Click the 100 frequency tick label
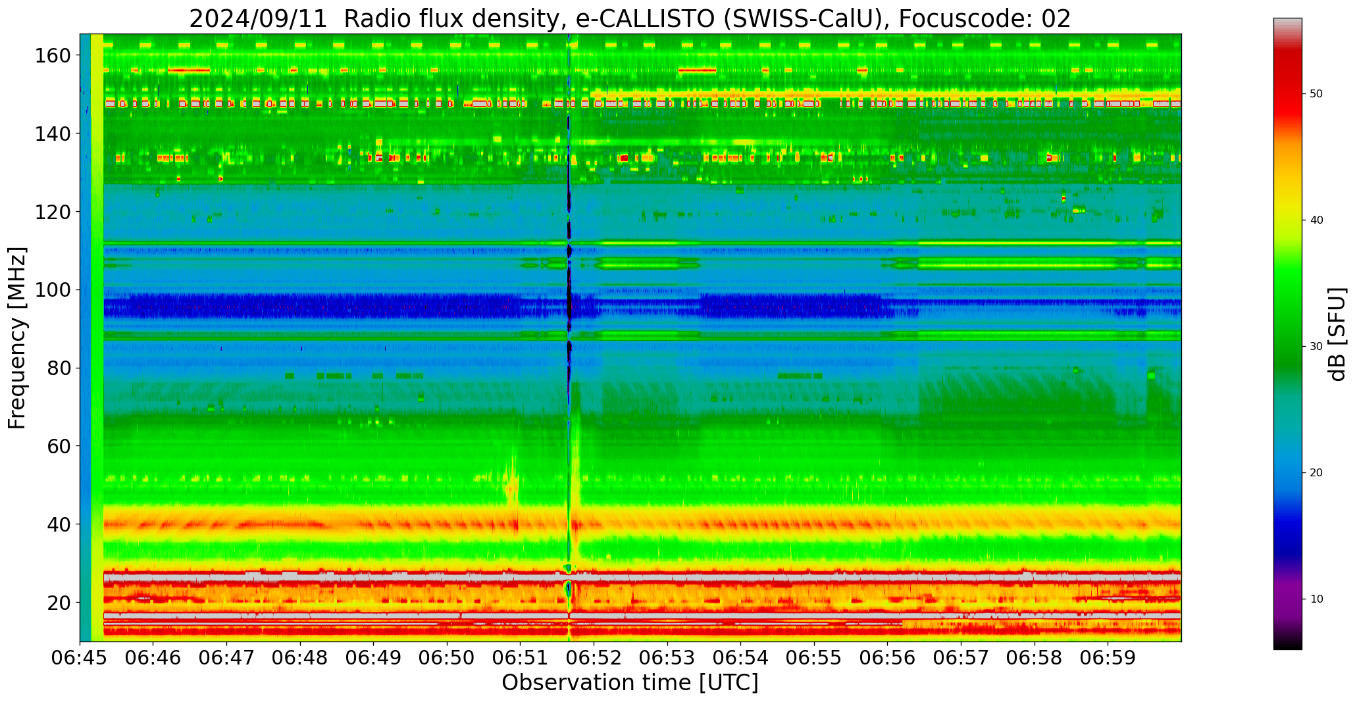The width and height of the screenshot is (1357, 702). click(x=53, y=289)
